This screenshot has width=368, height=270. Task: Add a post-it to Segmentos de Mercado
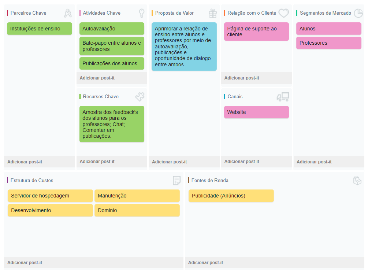point(314,162)
